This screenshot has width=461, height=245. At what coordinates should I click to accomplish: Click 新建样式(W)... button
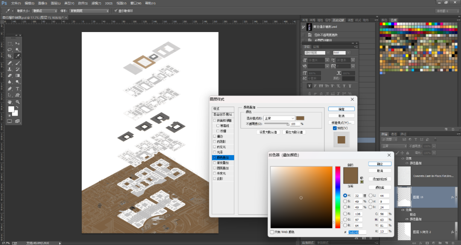click(341, 122)
